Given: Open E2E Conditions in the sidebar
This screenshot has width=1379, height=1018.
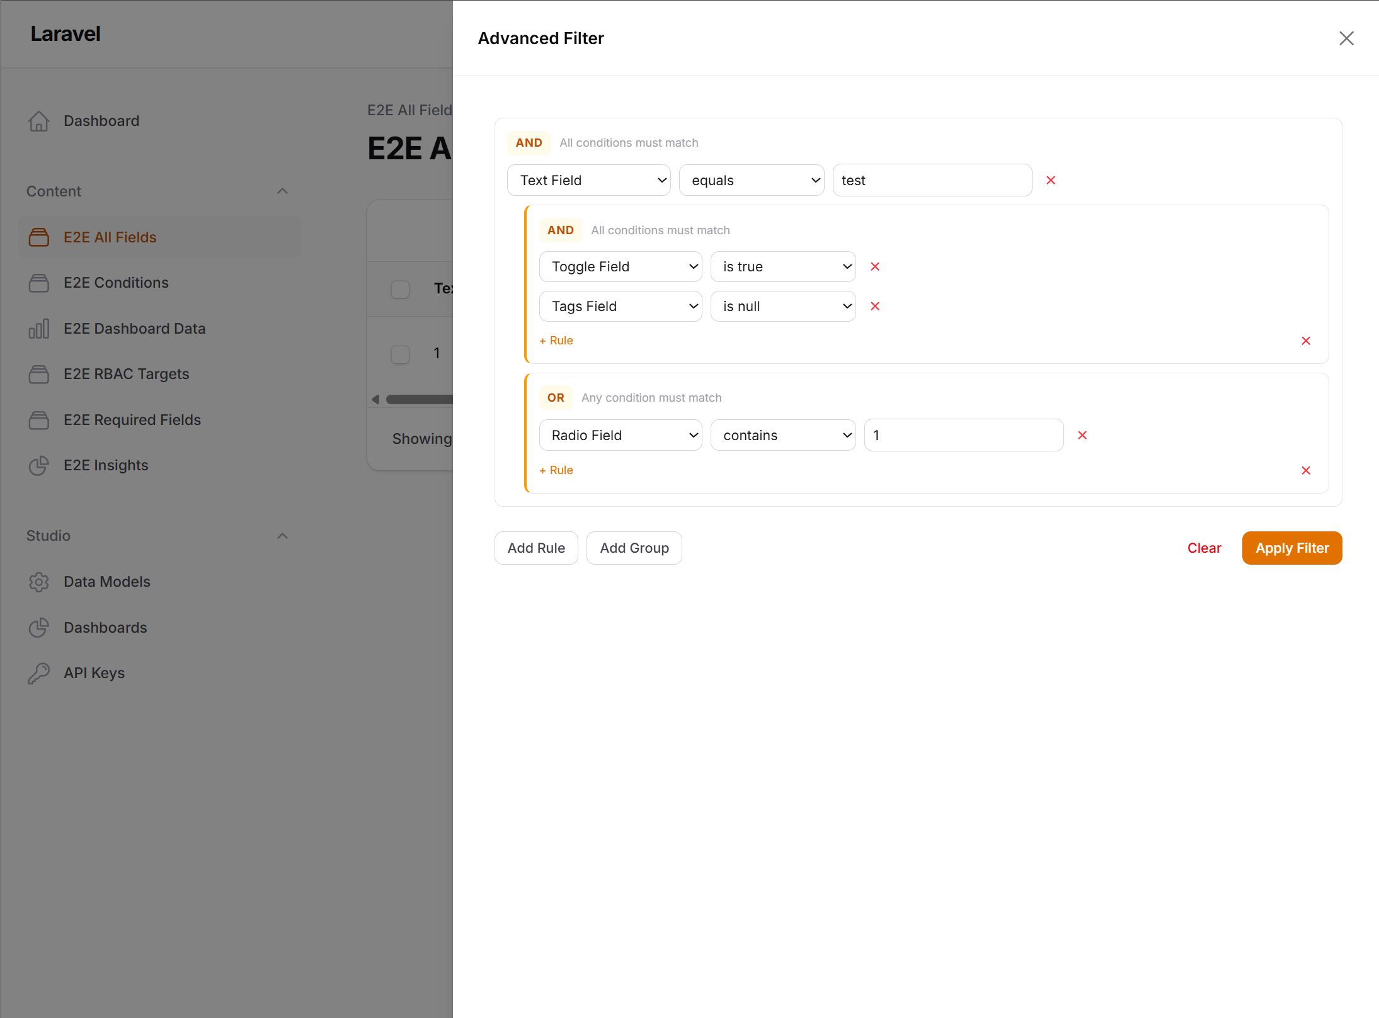Looking at the screenshot, I should pyautogui.click(x=116, y=283).
